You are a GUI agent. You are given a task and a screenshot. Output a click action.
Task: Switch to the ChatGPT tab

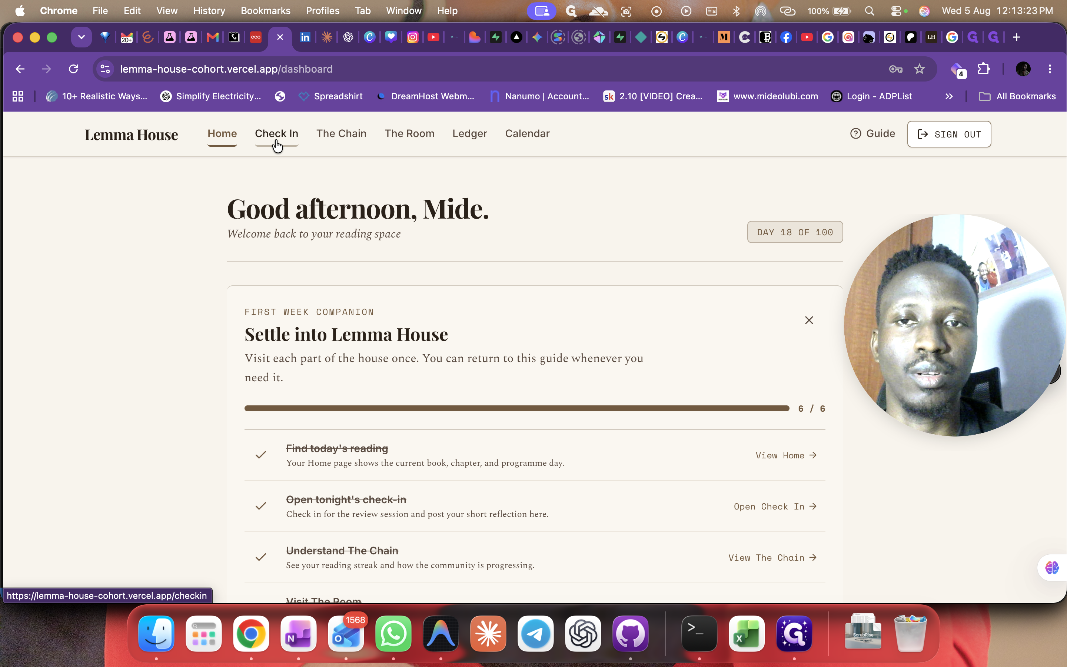pyautogui.click(x=348, y=37)
